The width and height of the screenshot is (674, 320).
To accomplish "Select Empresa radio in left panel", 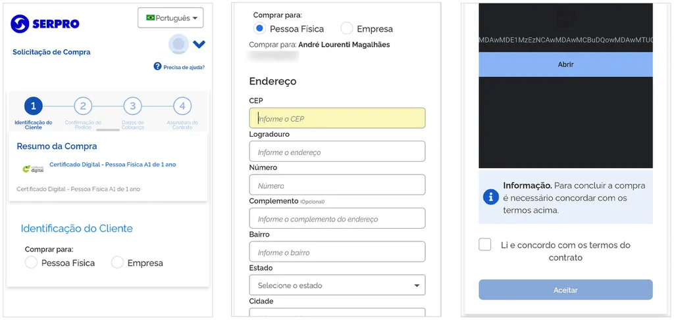I will click(117, 263).
